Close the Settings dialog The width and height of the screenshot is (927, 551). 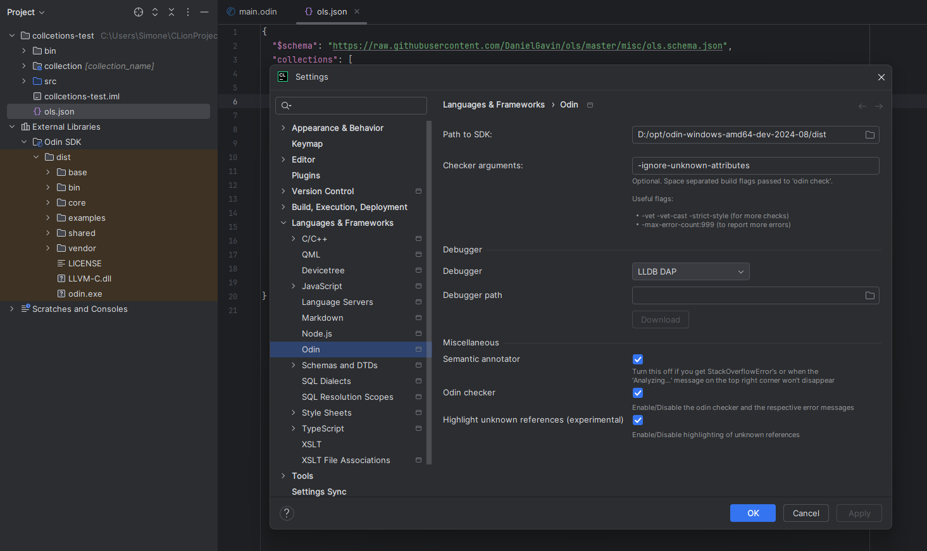881,77
